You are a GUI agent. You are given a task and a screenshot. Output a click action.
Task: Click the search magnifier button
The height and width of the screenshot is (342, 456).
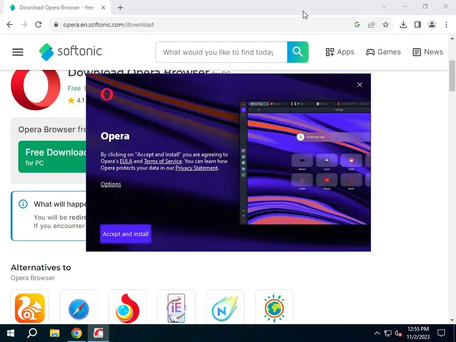pos(298,52)
